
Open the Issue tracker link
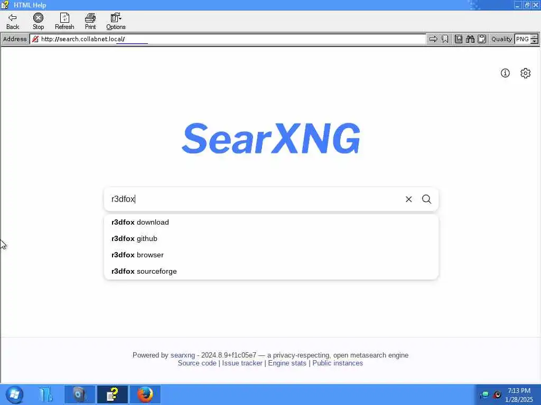pos(242,363)
